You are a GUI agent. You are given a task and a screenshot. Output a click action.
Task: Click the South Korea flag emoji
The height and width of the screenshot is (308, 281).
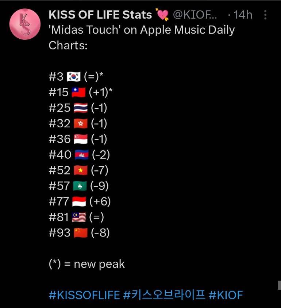coord(74,76)
